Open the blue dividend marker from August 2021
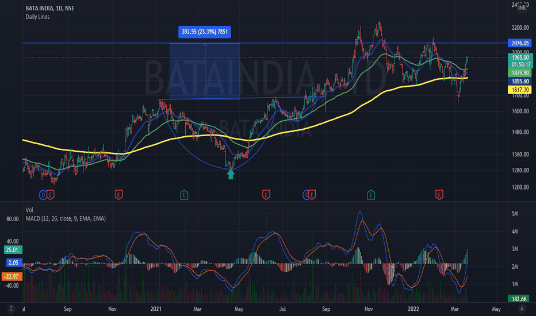The height and width of the screenshot is (316, 536). click(305, 195)
